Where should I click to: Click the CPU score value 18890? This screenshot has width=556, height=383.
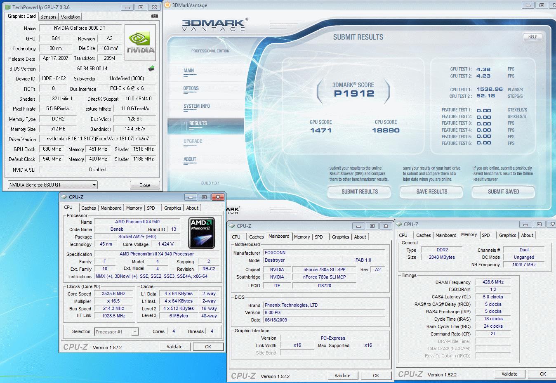pos(386,130)
